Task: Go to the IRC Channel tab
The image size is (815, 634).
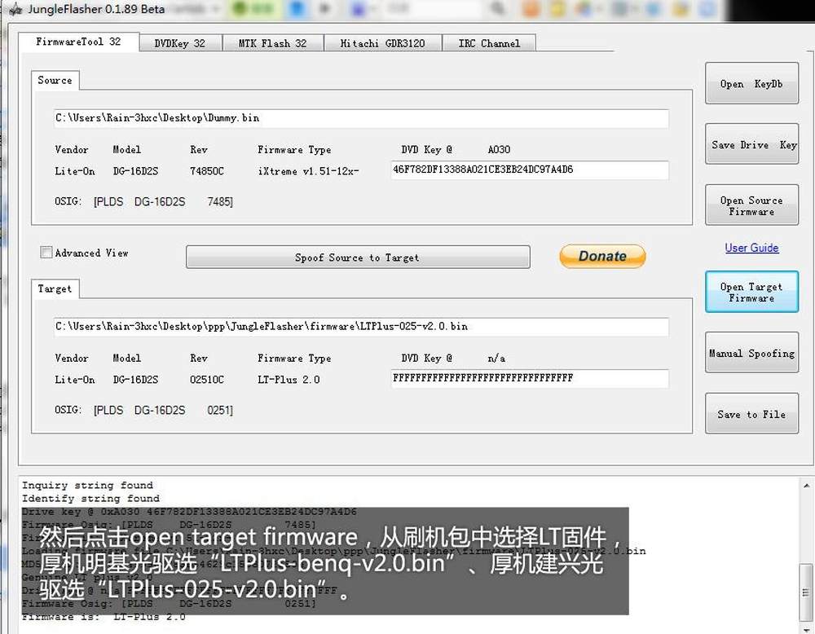Action: click(x=489, y=44)
